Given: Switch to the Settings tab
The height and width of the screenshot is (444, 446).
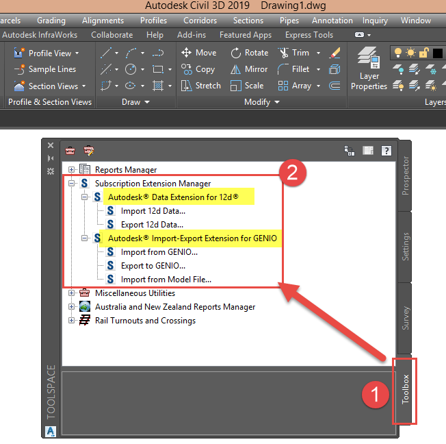Looking at the screenshot, I should tap(405, 247).
